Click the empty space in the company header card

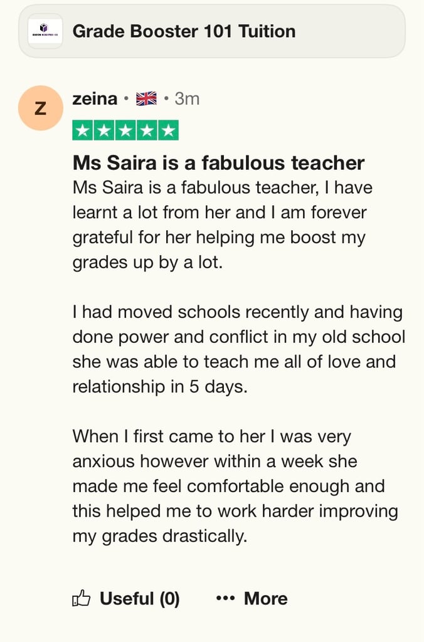pyautogui.click(x=351, y=31)
